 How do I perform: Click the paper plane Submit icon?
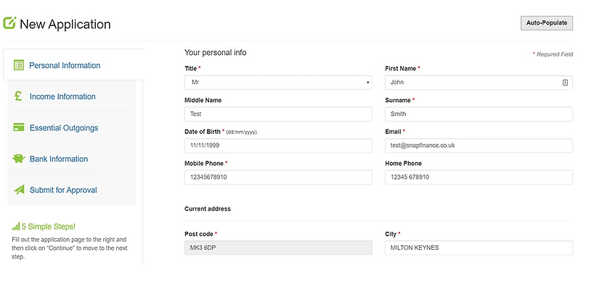click(x=19, y=190)
